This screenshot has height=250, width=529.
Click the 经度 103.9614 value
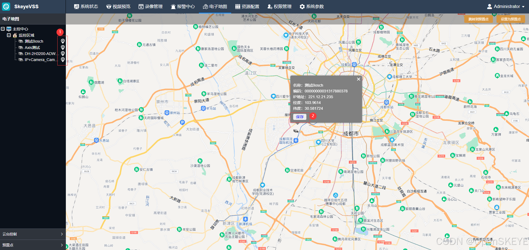(x=313, y=103)
